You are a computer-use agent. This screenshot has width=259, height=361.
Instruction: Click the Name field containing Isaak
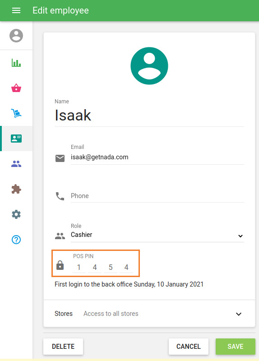click(x=149, y=116)
